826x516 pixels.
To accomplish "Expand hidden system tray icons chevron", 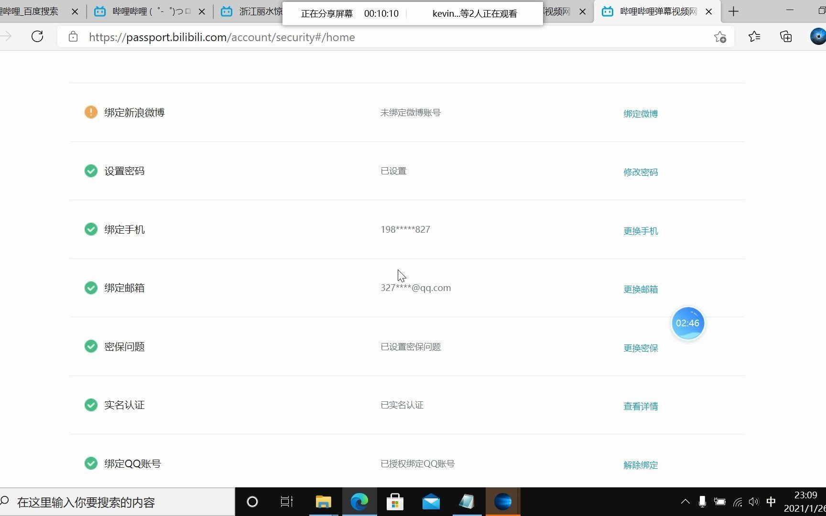I will click(685, 502).
